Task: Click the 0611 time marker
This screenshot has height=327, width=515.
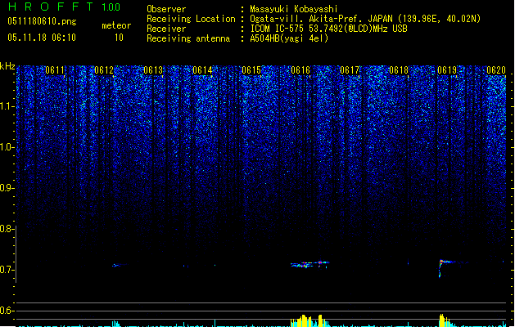Action: click(x=55, y=70)
